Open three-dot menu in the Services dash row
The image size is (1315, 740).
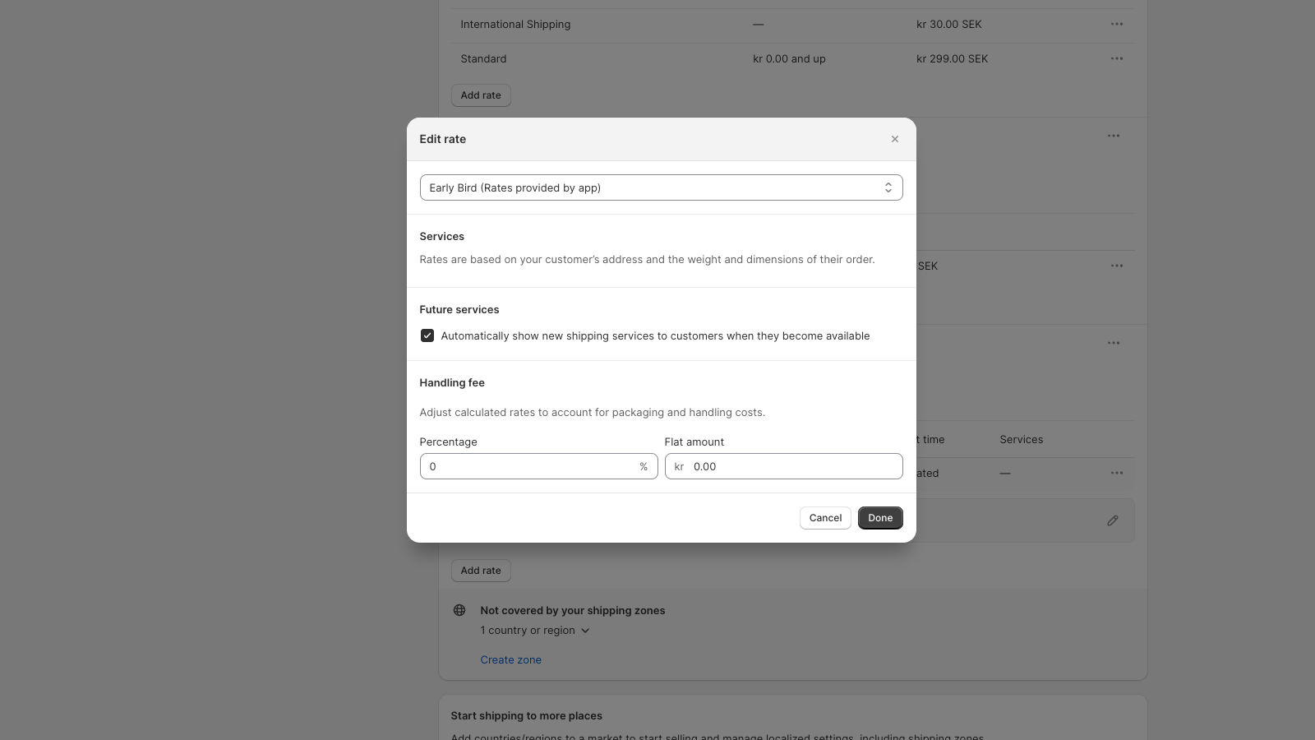(x=1116, y=473)
